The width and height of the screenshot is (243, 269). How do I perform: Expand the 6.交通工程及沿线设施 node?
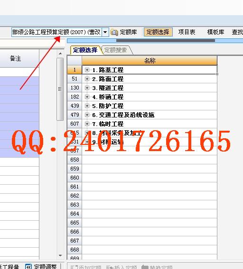tap(87, 115)
